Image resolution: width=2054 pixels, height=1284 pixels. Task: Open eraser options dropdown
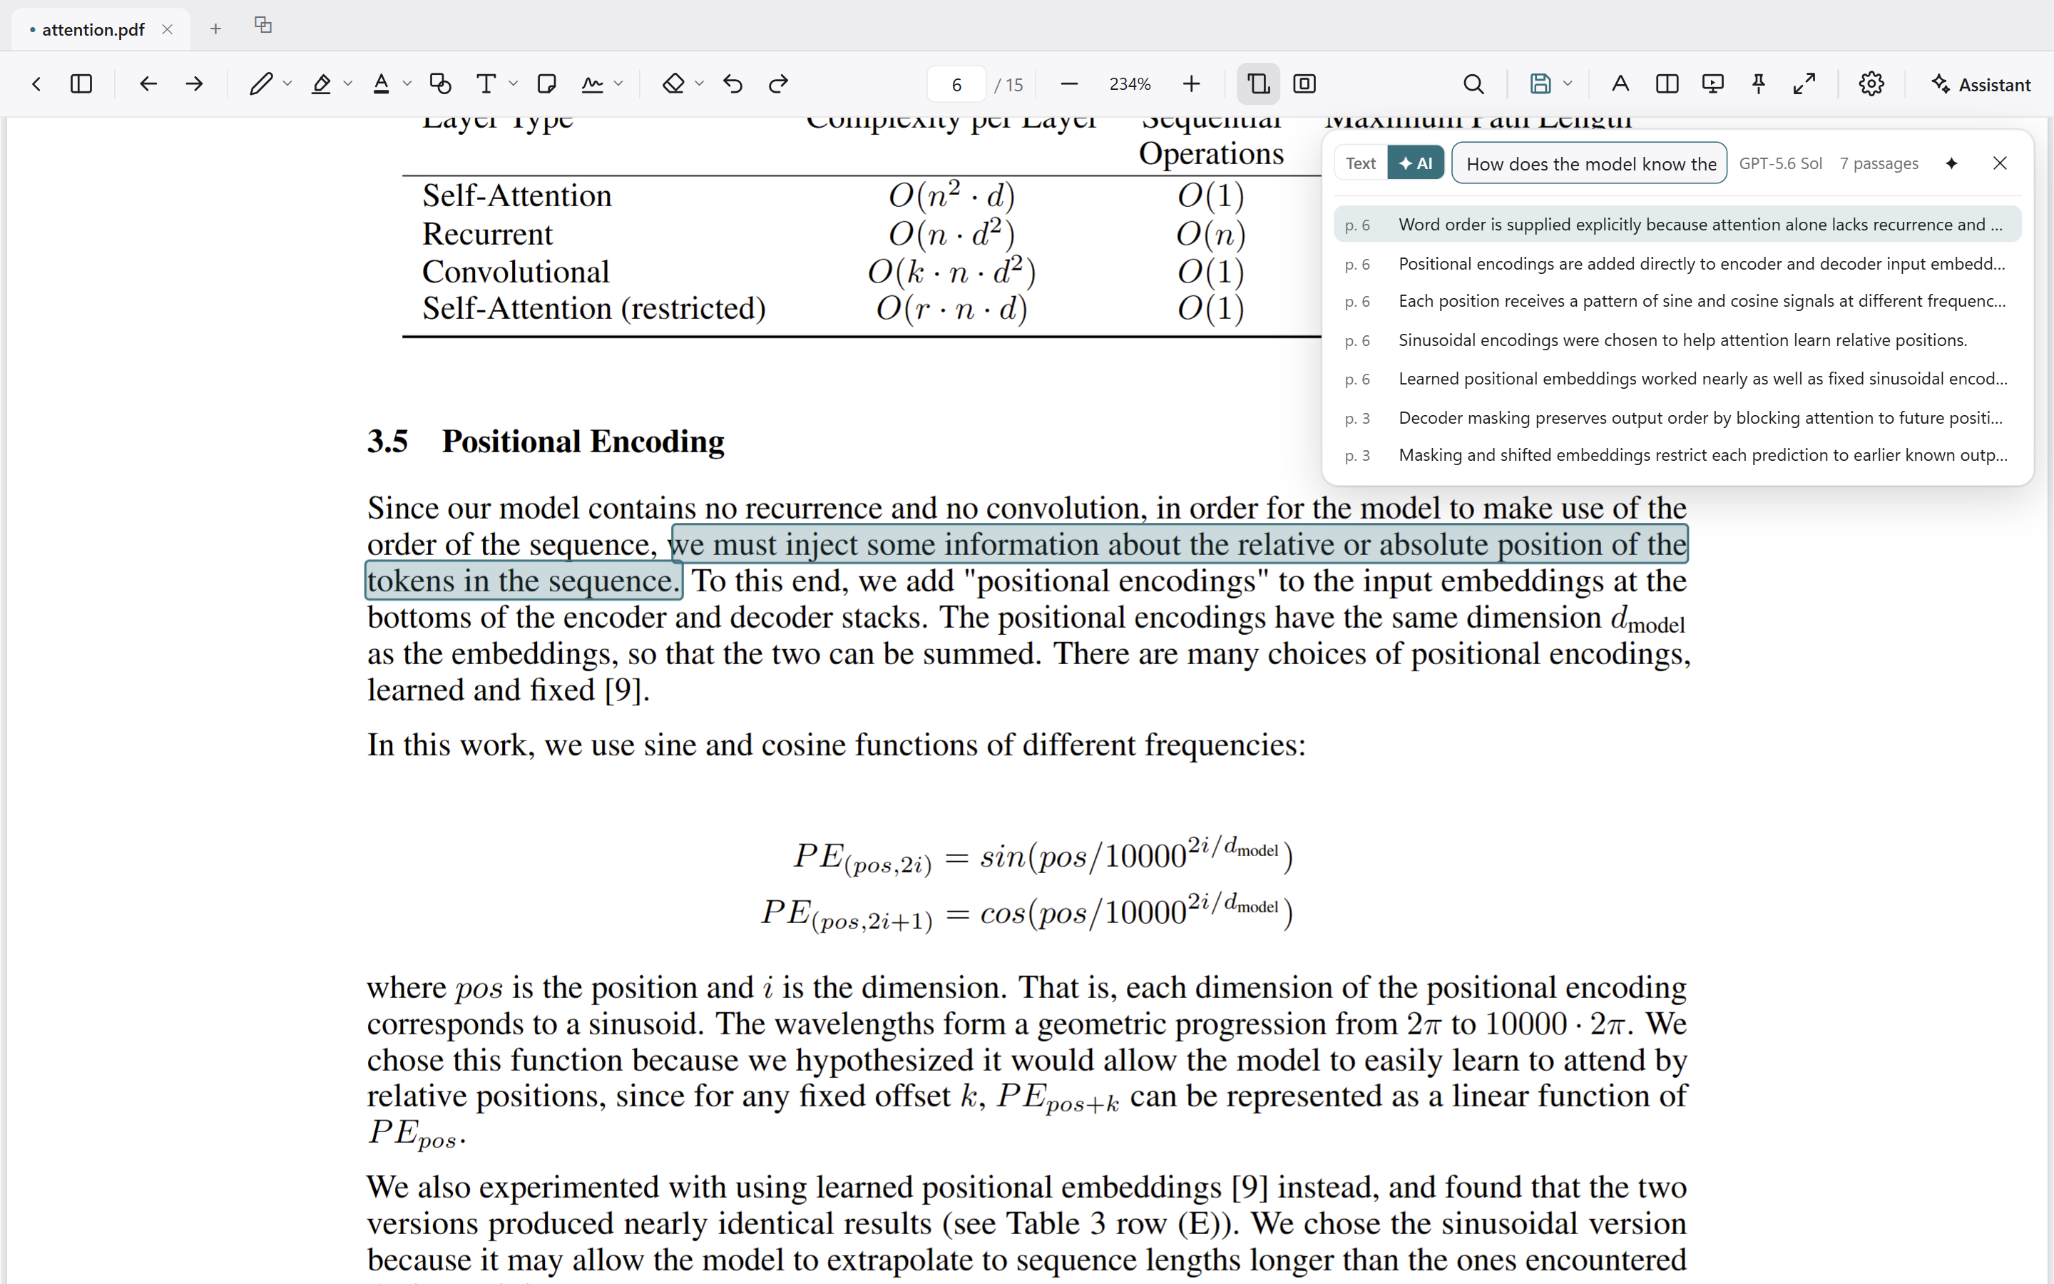pos(700,84)
